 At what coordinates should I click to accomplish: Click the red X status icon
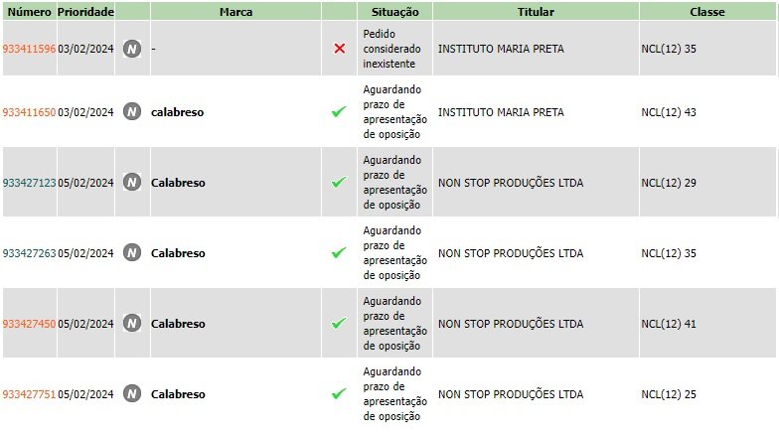click(340, 48)
